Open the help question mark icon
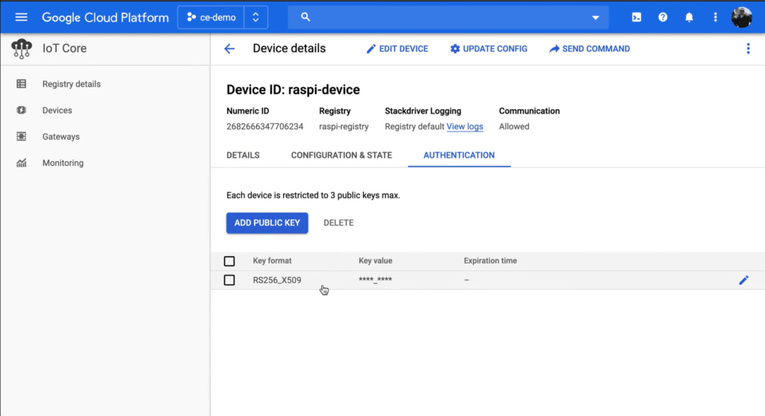 (663, 18)
